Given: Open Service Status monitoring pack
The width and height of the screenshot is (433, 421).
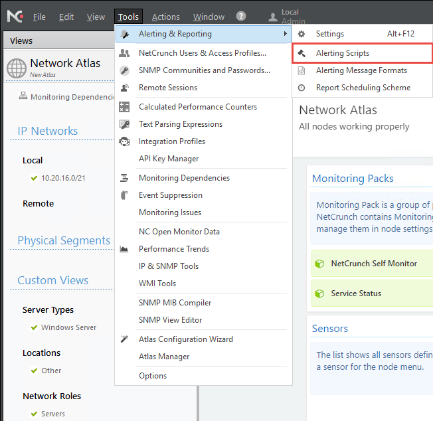Looking at the screenshot, I should pyautogui.click(x=372, y=294).
